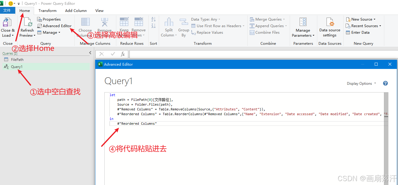Click the Split Column icon
The height and width of the screenshot is (185, 398).
pyautogui.click(x=169, y=26)
